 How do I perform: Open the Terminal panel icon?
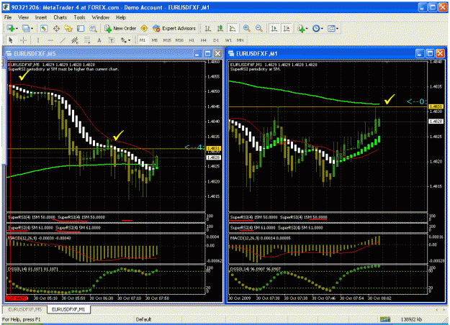coord(81,28)
